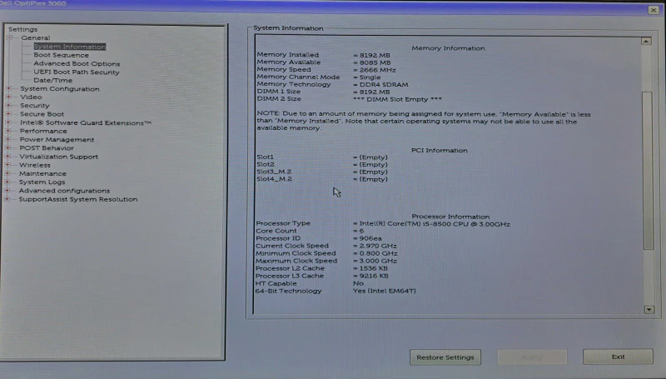
Task: Open Date/Time settings
Action: click(52, 80)
